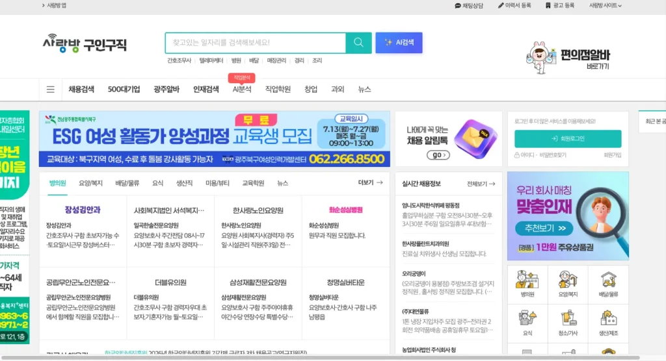The width and height of the screenshot is (666, 361).
Task: Click the magnifier search button
Action: click(358, 42)
